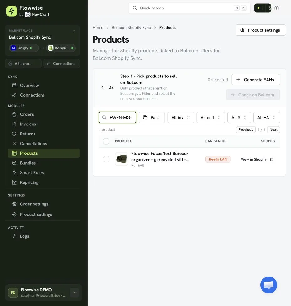The image size is (291, 306).
Task: Click the bol icon in the Uniqly chip
Action: (x=13, y=48)
